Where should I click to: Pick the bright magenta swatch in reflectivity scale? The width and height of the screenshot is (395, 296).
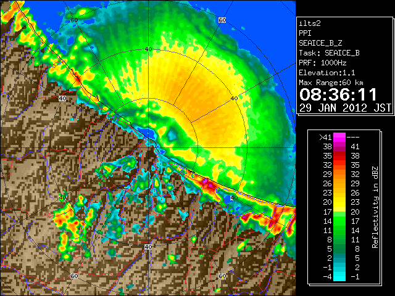pos(339,138)
